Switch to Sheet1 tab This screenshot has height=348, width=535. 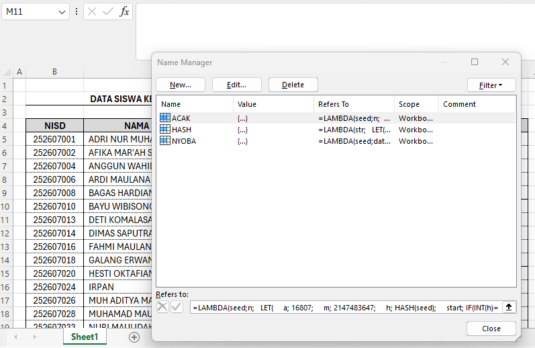[85, 337]
